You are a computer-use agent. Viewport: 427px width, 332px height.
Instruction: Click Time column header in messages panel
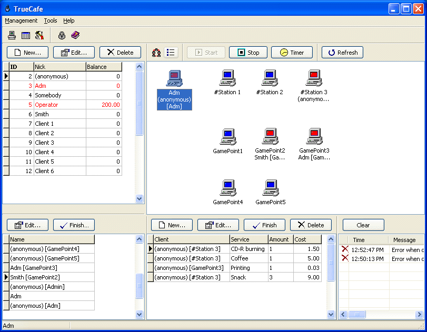[x=369, y=240]
